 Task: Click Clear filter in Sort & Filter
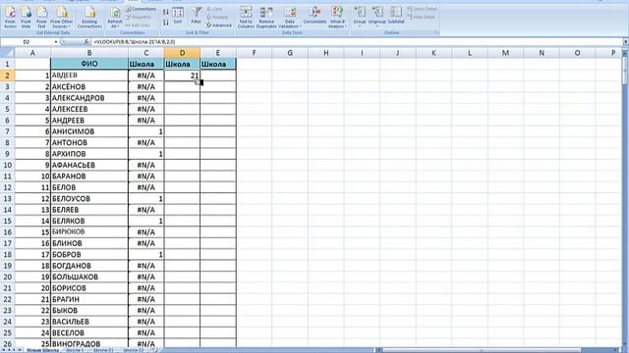pyautogui.click(x=215, y=9)
